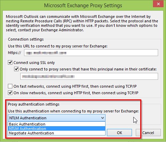Disable slow networks HTTP first option
The image size is (166, 142).
coord(10,93)
